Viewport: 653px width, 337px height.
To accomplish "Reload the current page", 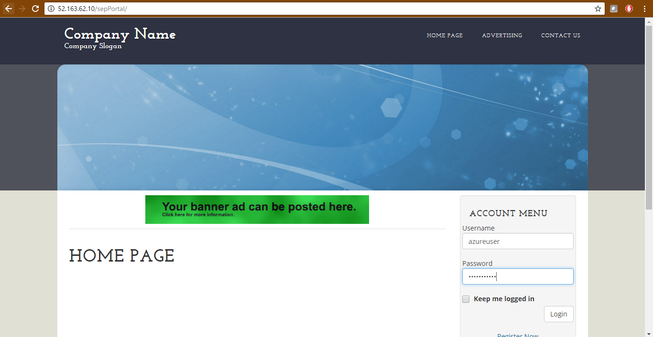I will [35, 9].
